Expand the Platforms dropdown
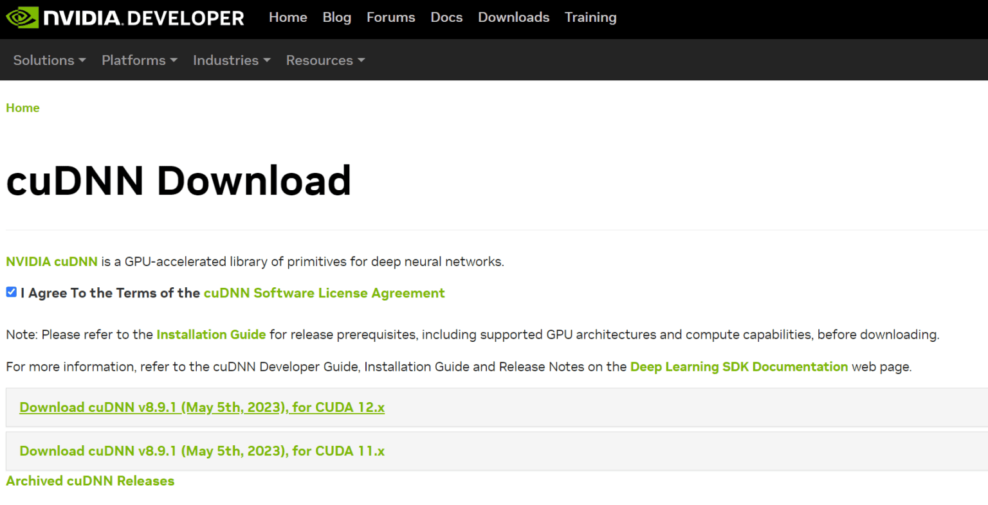The height and width of the screenshot is (505, 988). click(x=139, y=60)
